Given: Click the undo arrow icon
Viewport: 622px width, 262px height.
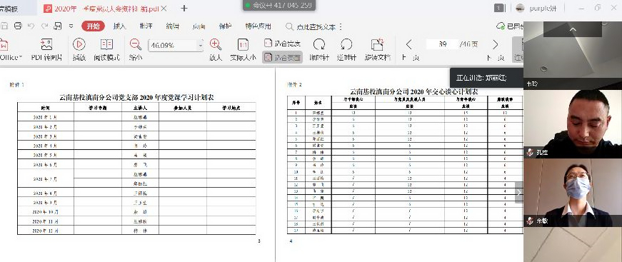Looking at the screenshot, I should [31, 26].
